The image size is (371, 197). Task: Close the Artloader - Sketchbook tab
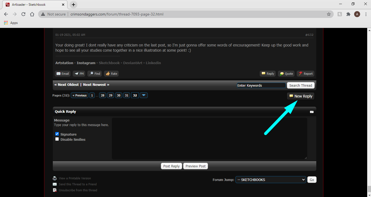[64, 5]
